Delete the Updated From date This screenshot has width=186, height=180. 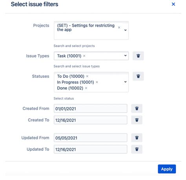click(x=137, y=138)
